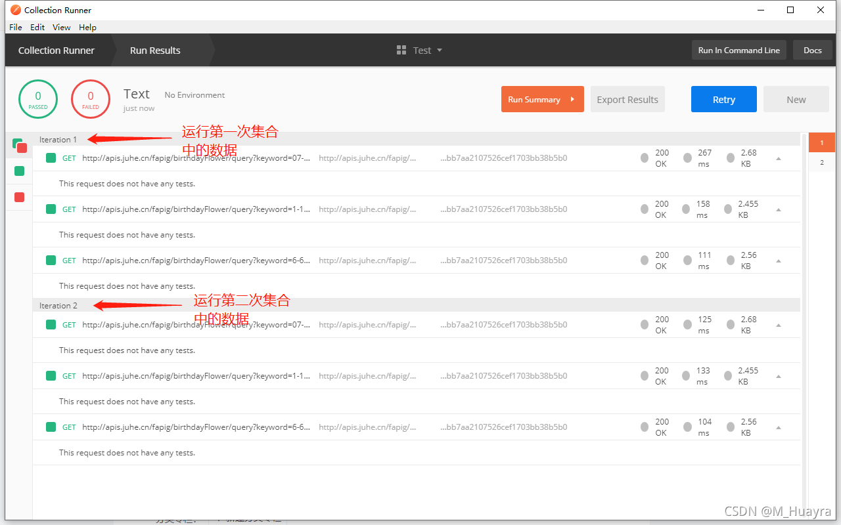Click the workspace grid icon beside Test
Image resolution: width=841 pixels, height=525 pixels.
click(401, 51)
